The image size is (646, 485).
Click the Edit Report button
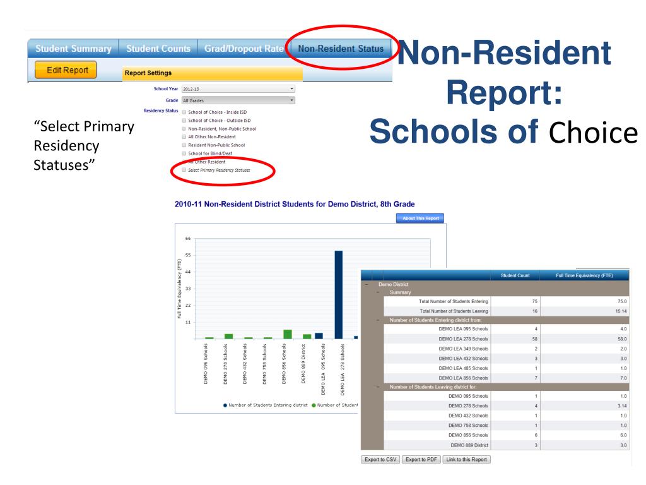pos(66,69)
